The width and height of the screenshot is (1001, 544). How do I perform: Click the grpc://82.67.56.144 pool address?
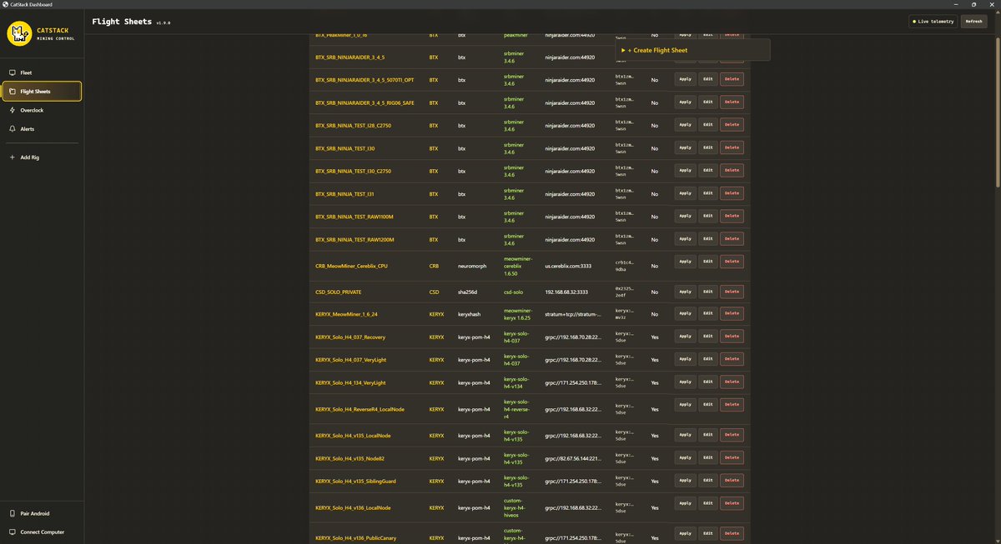point(573,459)
